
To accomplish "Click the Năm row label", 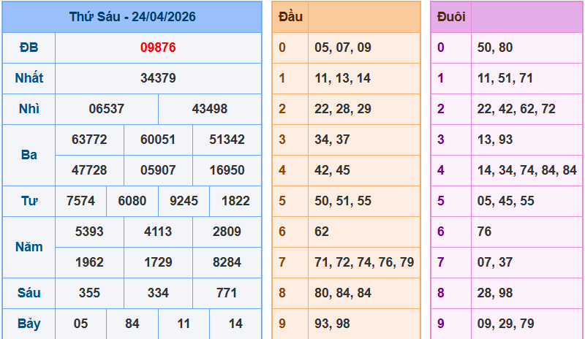I will pos(29,247).
